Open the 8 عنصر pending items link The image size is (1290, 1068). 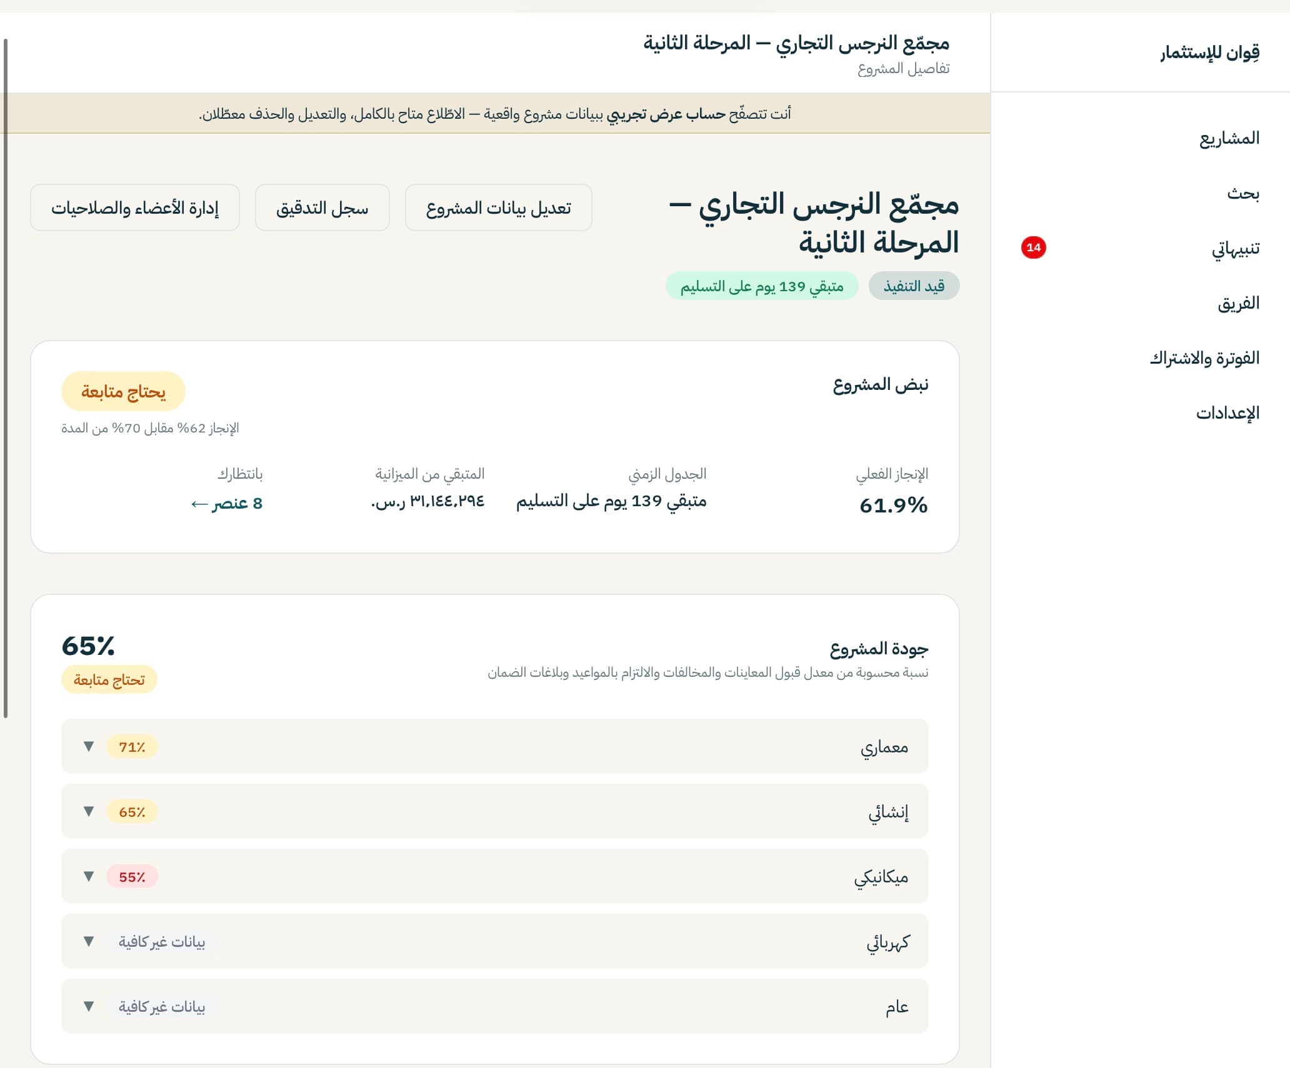click(226, 503)
